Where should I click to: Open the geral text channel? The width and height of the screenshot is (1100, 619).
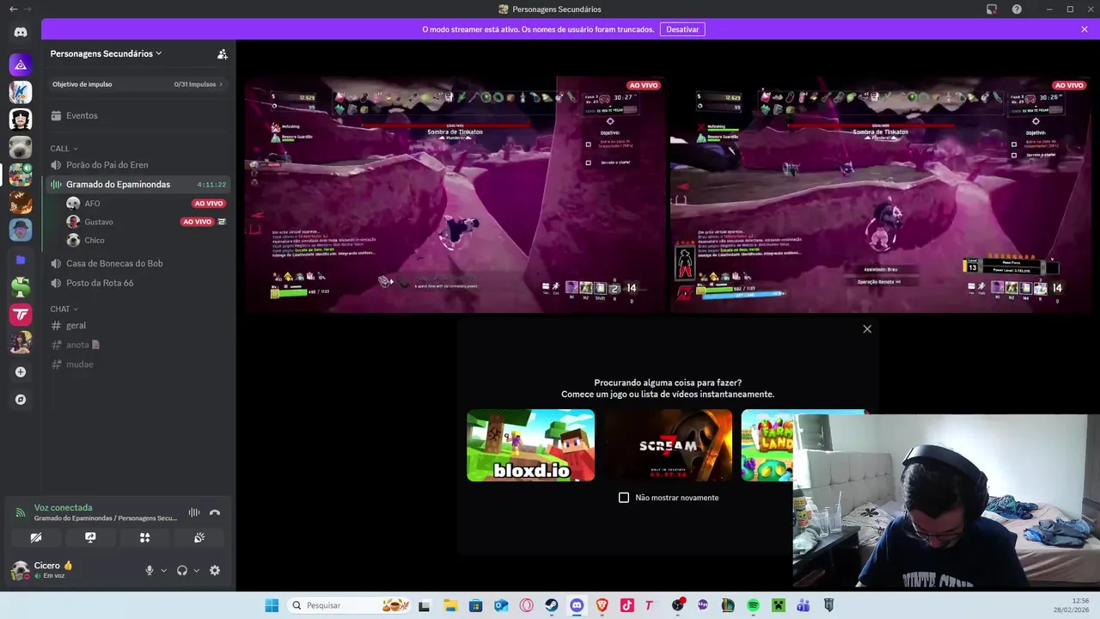[137, 325]
